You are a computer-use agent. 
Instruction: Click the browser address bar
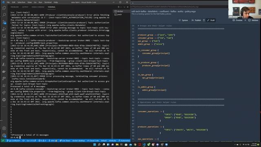[x=179, y=7]
